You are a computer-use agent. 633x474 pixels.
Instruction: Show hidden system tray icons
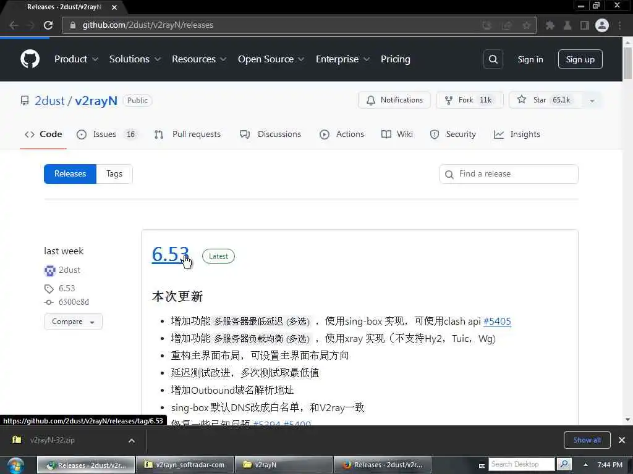click(585, 465)
